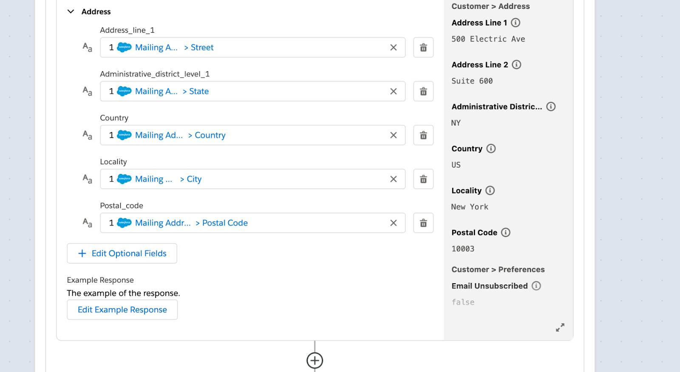The height and width of the screenshot is (372, 680).
Task: Show info for Postal Code in side panel
Action: (506, 232)
